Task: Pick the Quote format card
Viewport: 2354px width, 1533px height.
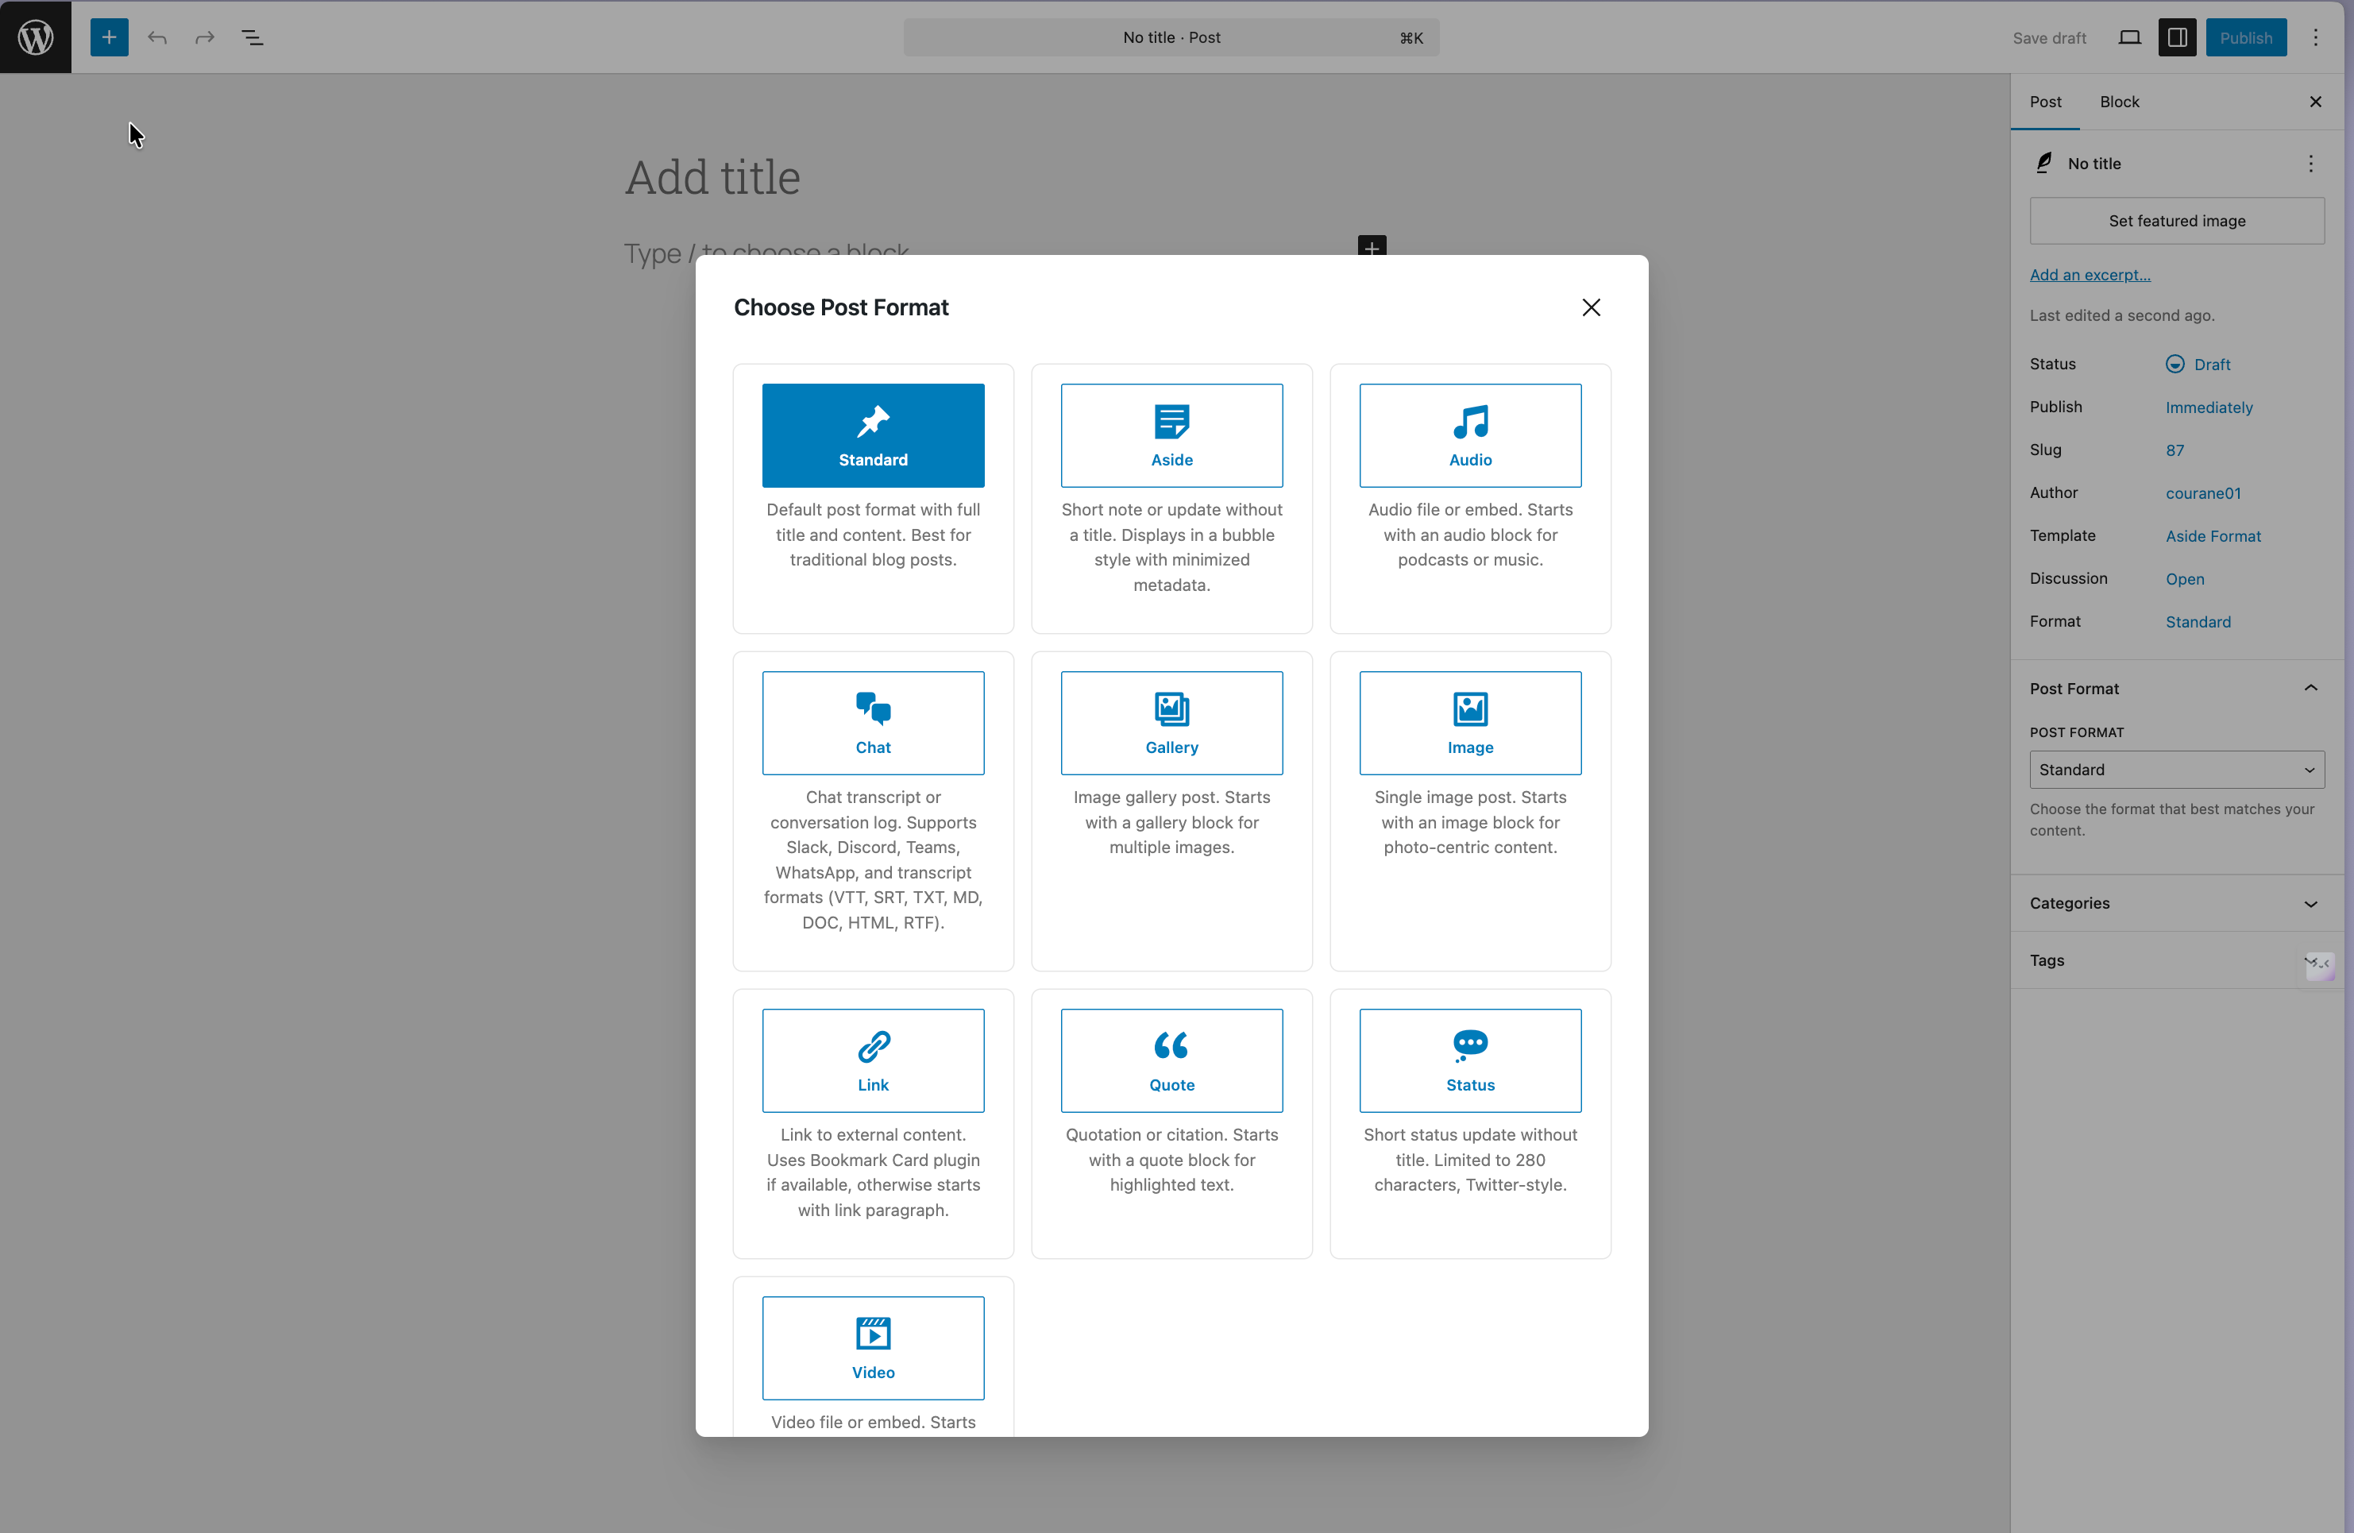Action: point(1171,1060)
